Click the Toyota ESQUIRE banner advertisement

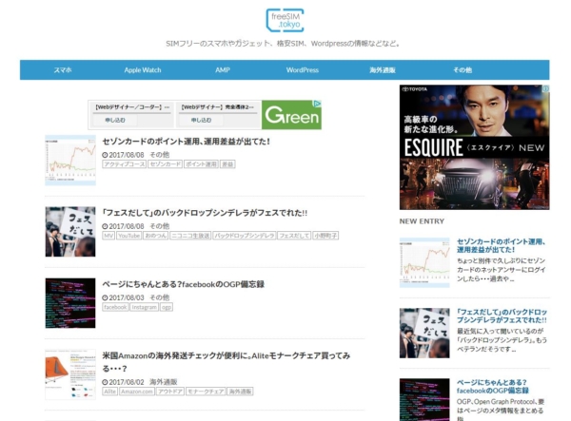tap(474, 147)
